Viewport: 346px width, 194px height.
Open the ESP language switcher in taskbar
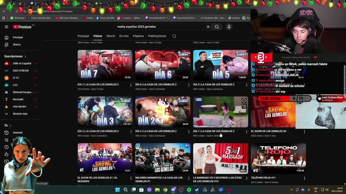(x=316, y=190)
